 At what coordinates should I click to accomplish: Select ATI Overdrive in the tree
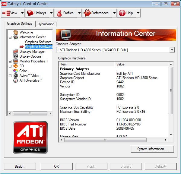click(x=31, y=81)
